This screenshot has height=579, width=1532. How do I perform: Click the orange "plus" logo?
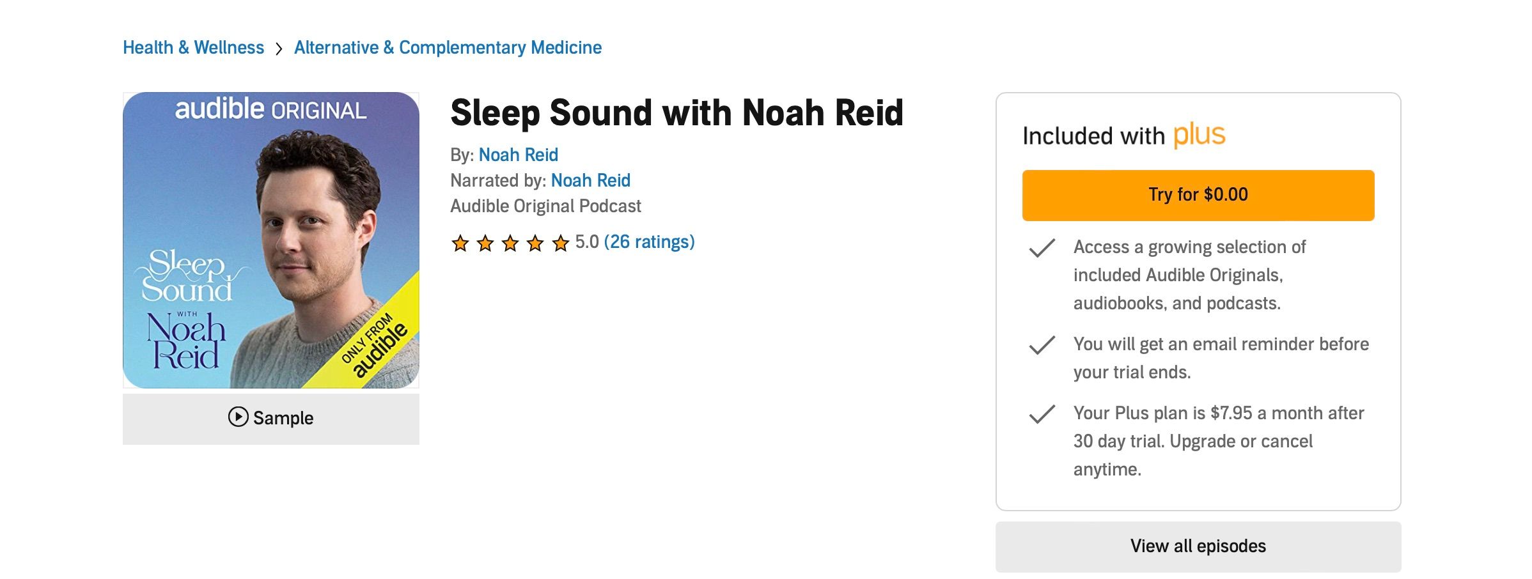click(1199, 135)
